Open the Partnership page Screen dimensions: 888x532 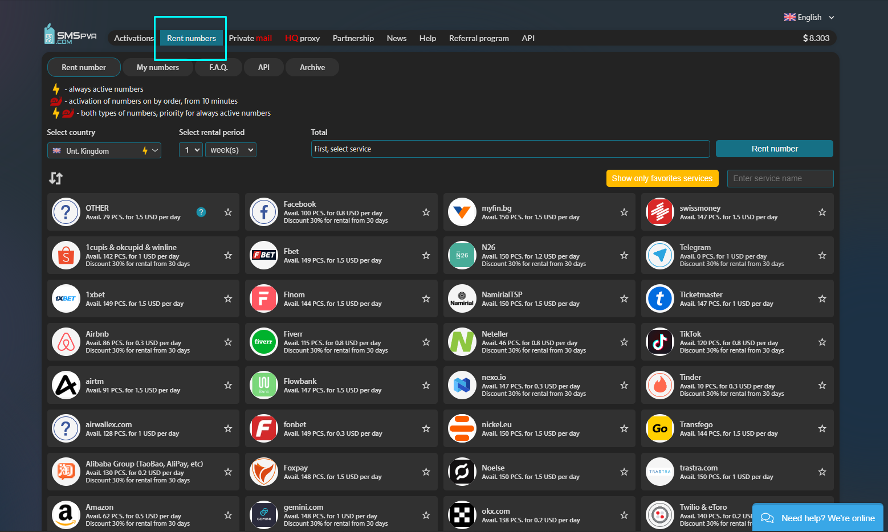click(x=353, y=38)
